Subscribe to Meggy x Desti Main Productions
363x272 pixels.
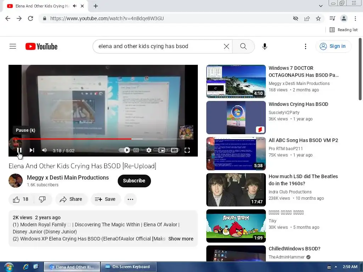click(134, 181)
